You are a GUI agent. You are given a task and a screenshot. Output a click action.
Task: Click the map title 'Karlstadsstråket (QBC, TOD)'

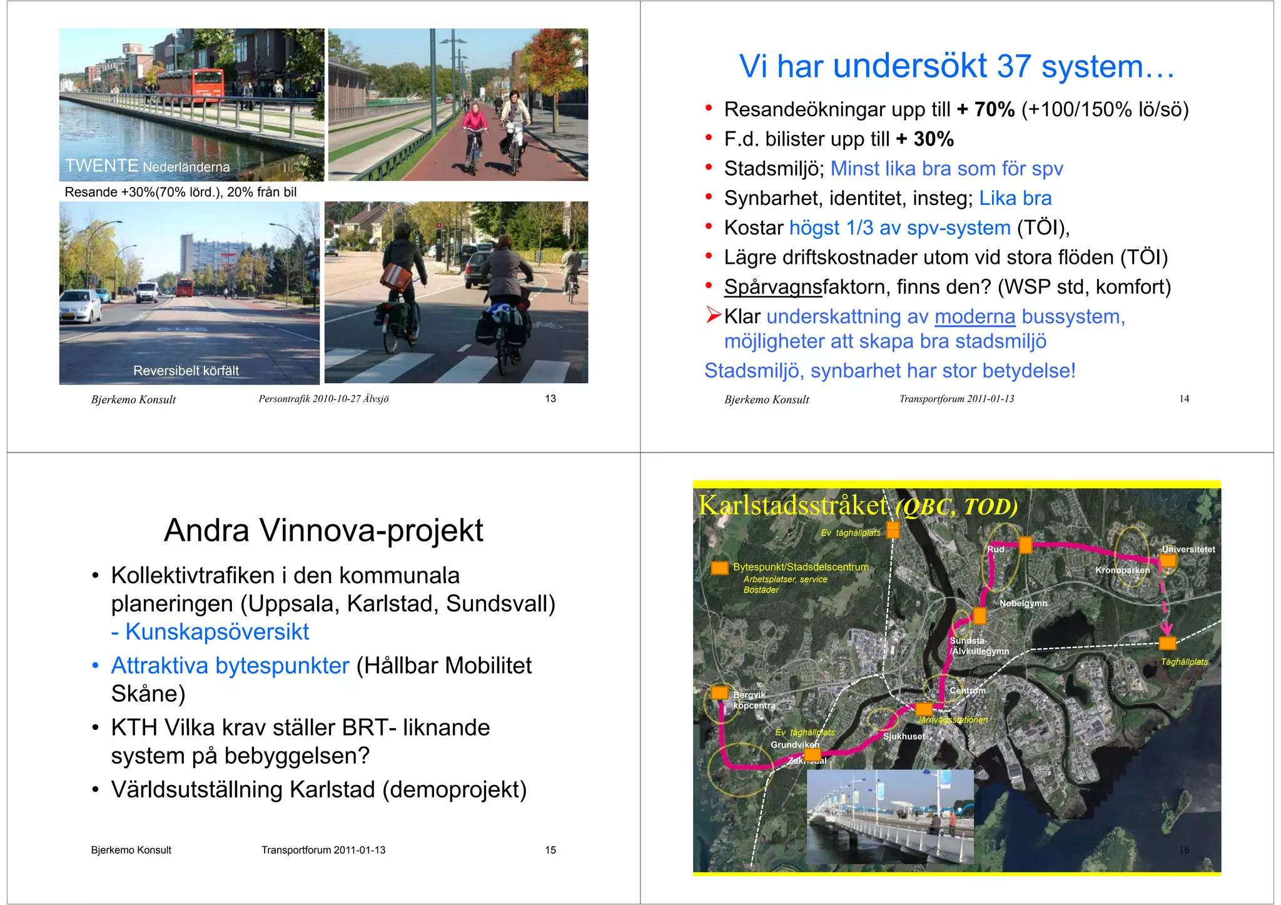(x=858, y=506)
